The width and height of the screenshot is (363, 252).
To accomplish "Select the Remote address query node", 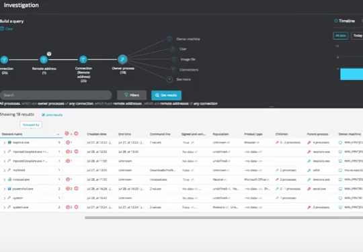I will 44,60.
